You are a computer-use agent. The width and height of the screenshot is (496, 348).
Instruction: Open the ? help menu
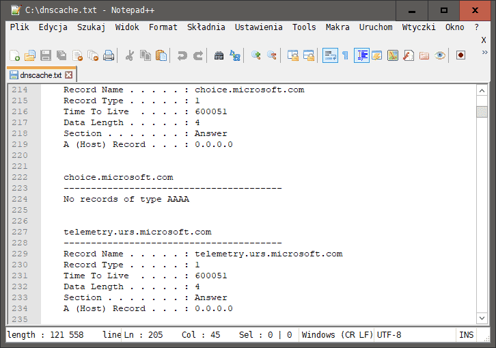(x=477, y=27)
